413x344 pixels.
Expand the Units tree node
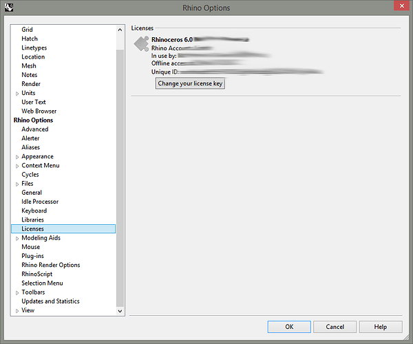17,94
